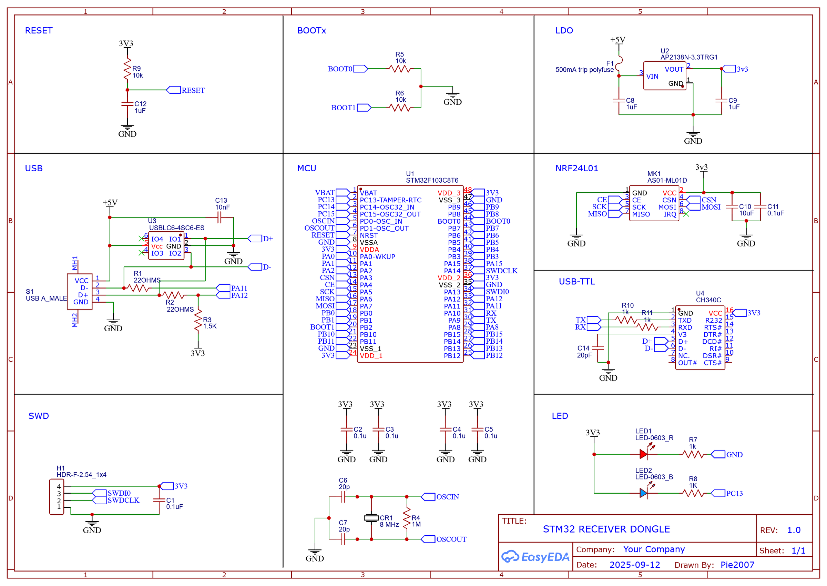Viewport: 827px width, 586px height.
Task: Select capacitor C9 1uF in the LDO block
Action: tap(721, 100)
